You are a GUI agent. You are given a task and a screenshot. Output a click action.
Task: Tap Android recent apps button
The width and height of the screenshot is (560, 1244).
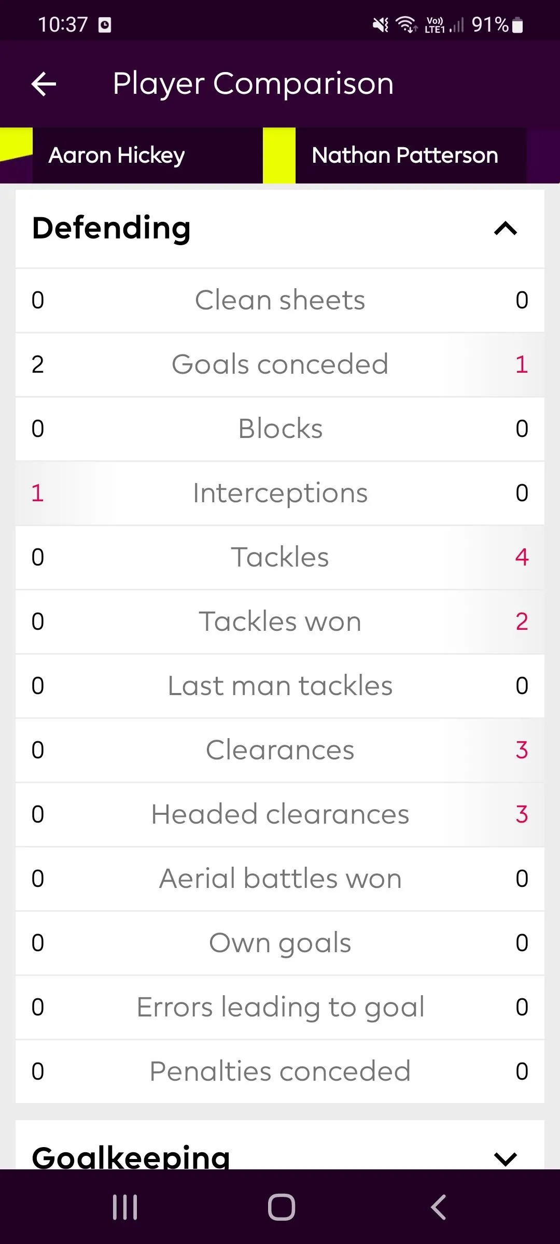coord(125,1207)
